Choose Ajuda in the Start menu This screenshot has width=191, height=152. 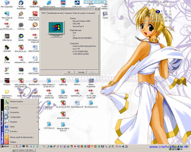21,127
